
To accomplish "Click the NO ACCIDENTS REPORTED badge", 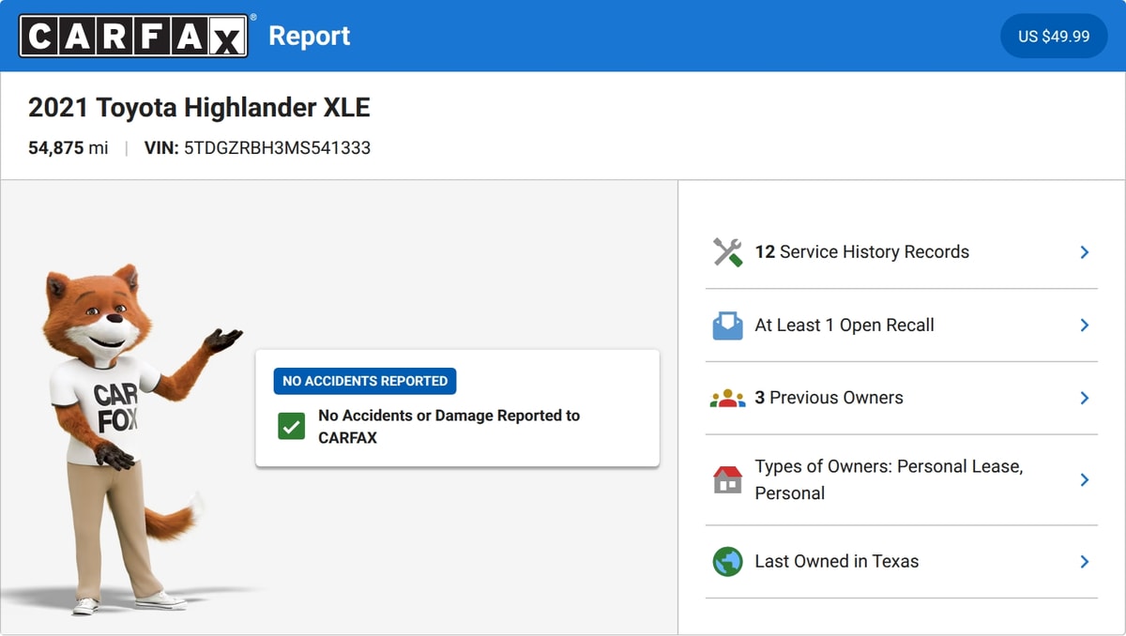I will [x=365, y=381].
